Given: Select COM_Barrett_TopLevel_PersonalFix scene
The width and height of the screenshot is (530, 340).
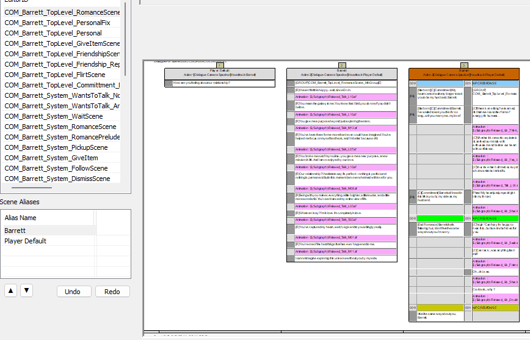Looking at the screenshot, I should pyautogui.click(x=57, y=23).
